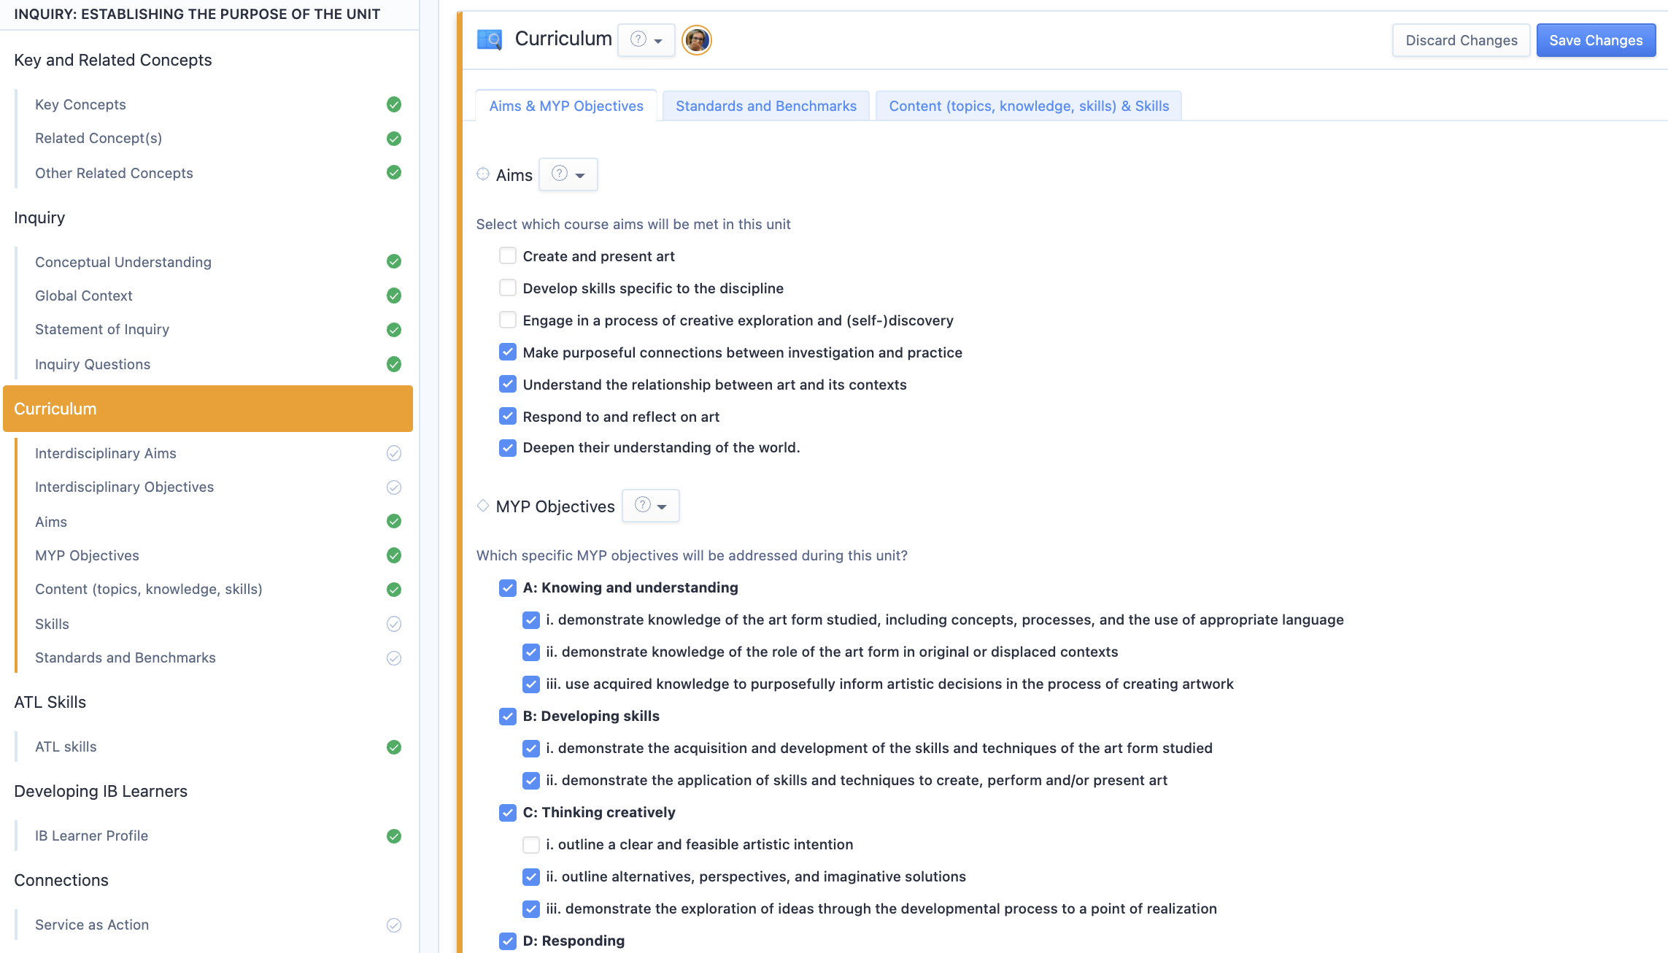The height and width of the screenshot is (953, 1668).
Task: Click the green checkmark beside IB Learner Profile
Action: (393, 836)
